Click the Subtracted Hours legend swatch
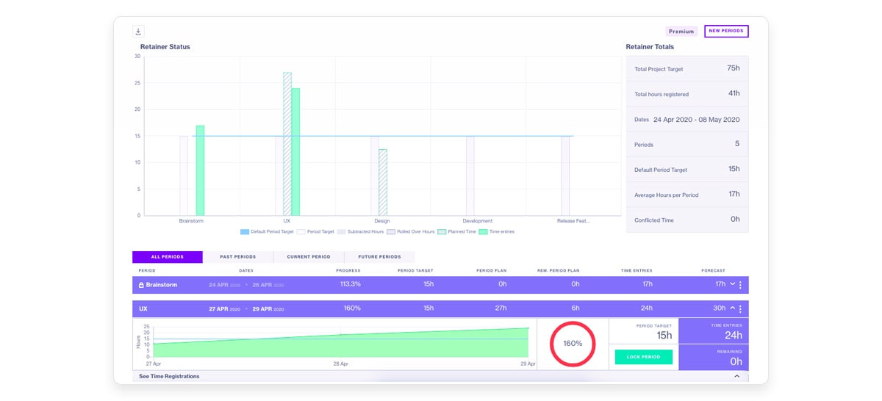This screenshot has width=882, height=401. (x=341, y=231)
